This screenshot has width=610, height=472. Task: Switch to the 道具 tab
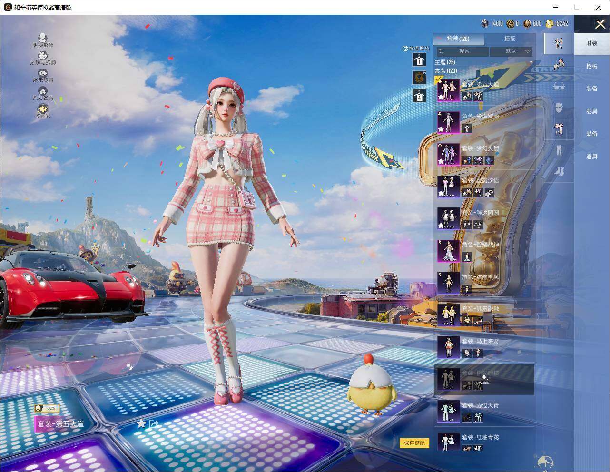[x=591, y=157]
